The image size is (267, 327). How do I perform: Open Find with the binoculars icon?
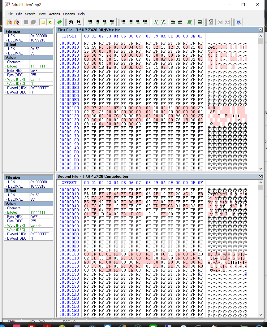coord(71,22)
